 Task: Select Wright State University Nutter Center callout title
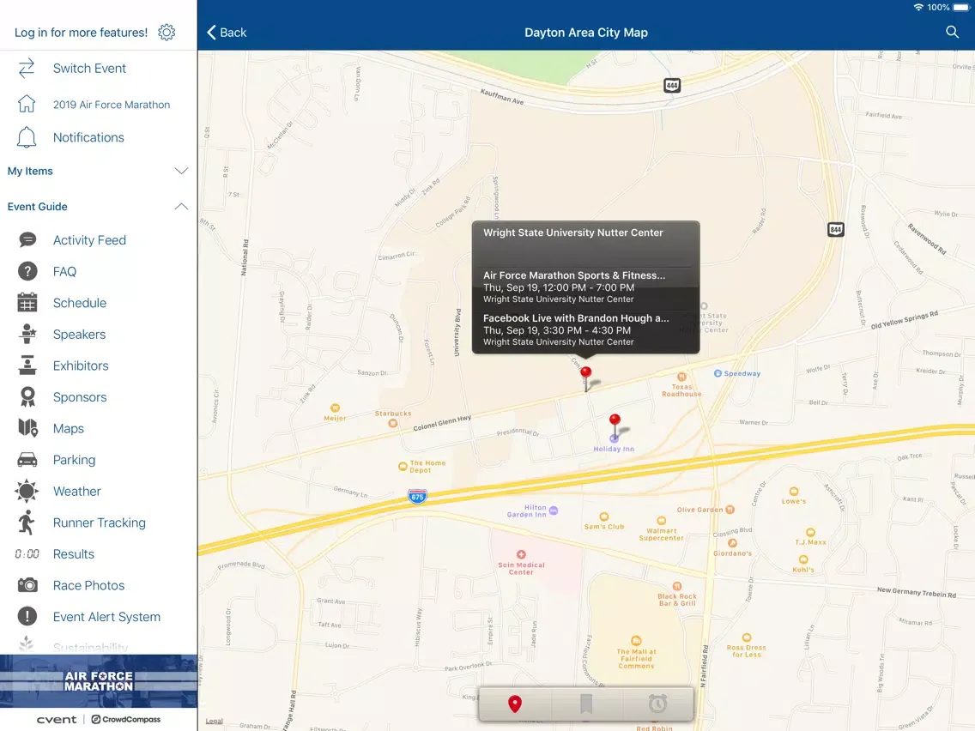pos(573,233)
